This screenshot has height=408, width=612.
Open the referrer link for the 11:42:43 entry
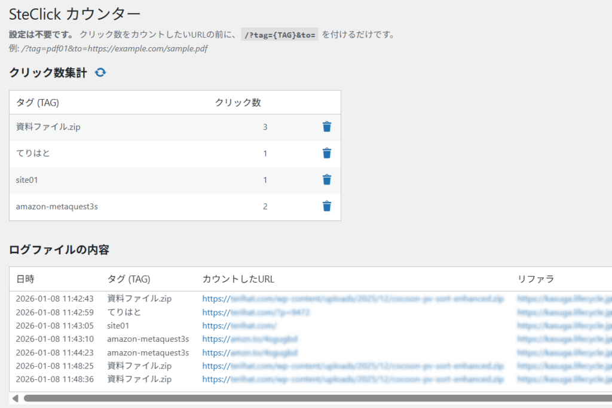coord(564,299)
